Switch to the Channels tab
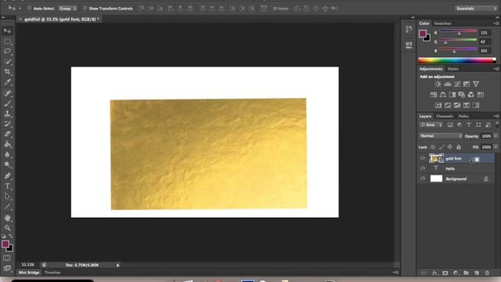The width and height of the screenshot is (501, 282). click(x=445, y=116)
